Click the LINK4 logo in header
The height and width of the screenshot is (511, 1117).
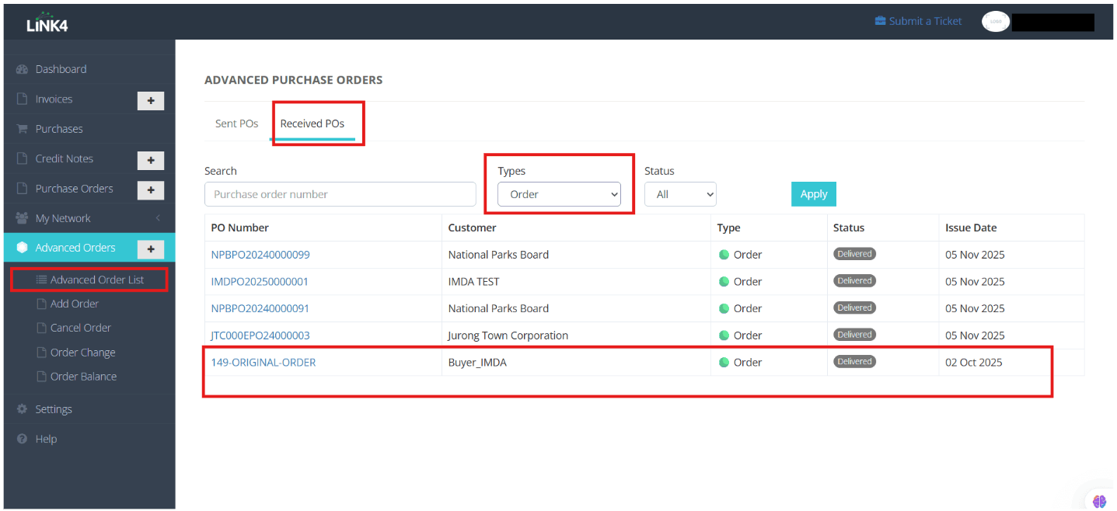(x=47, y=23)
